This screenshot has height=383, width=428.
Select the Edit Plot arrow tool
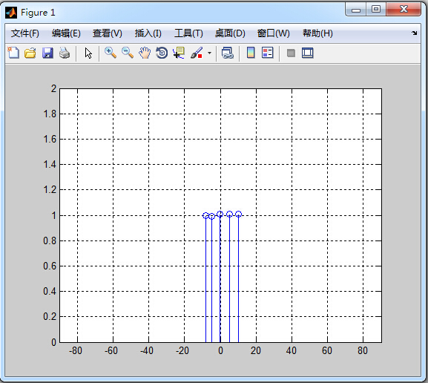click(x=88, y=53)
